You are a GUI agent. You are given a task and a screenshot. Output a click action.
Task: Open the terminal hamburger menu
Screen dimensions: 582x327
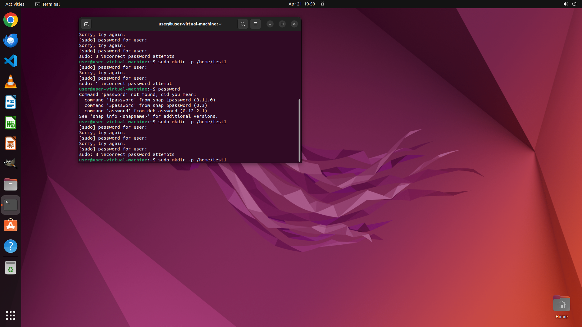(256, 24)
